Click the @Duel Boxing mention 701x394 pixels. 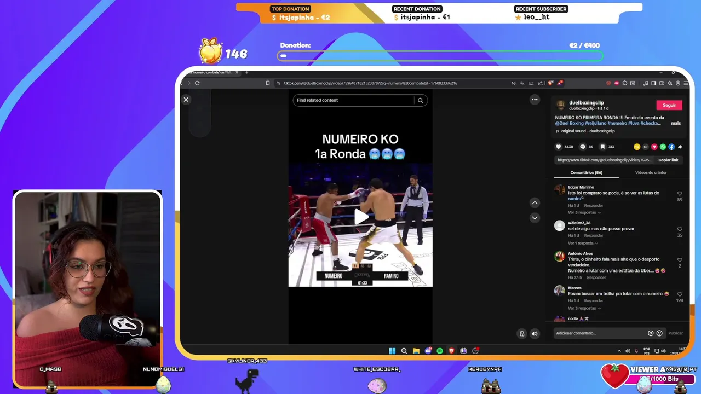[x=569, y=123]
